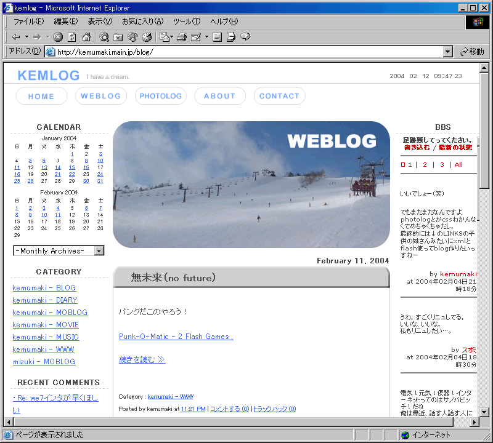Viewport: 493px width, 443px height.
Task: Click the scanner-like icon in the toolbar
Action: point(231,37)
